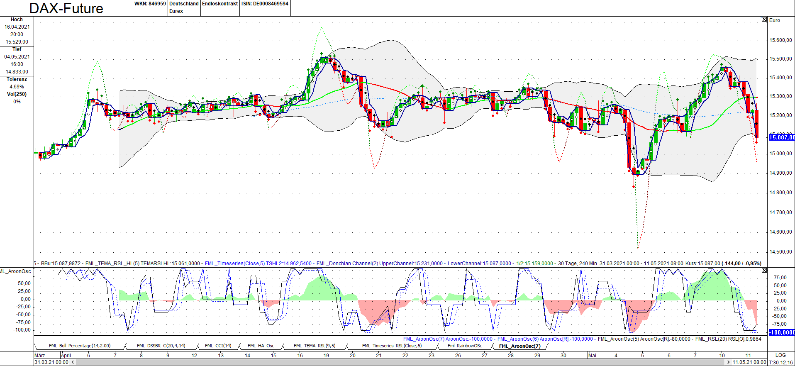
Task: Click the April label on the time axis
Action: pyautogui.click(x=66, y=356)
